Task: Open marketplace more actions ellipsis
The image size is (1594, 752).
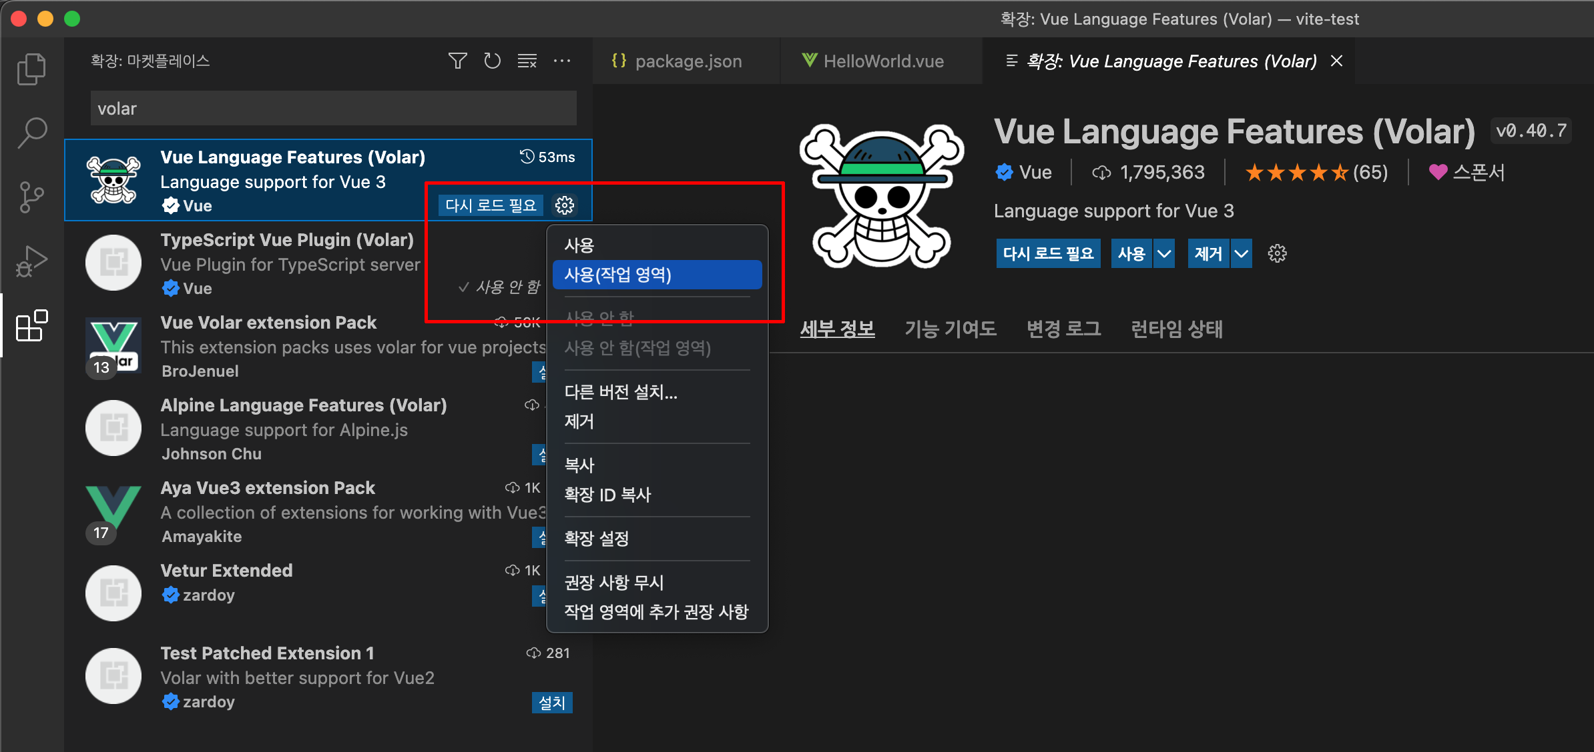Action: click(562, 61)
